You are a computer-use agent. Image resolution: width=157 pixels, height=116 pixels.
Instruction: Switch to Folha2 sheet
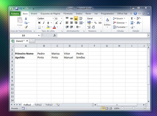[38, 105]
